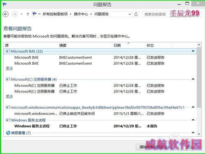Select the 美图看看 (7) group header
This screenshot has height=154, width=205.
(100, 133)
